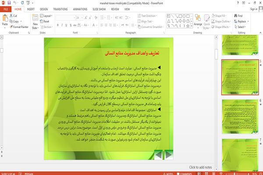Activate Format Painter
Viewport: 263px width, 175px height.
(x=19, y=27)
